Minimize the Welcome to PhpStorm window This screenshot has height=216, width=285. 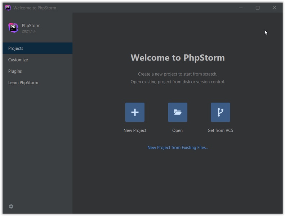point(241,8)
